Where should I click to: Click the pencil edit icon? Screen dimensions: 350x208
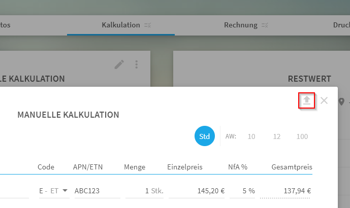(x=119, y=64)
